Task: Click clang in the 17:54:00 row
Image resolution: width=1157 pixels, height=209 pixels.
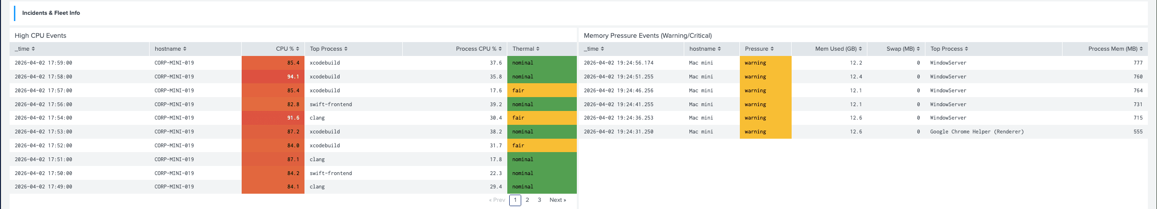Action: click(x=317, y=118)
